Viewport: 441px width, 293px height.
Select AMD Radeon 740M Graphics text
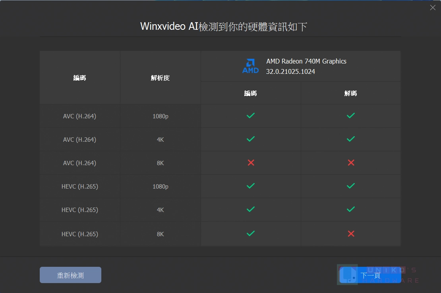(306, 61)
